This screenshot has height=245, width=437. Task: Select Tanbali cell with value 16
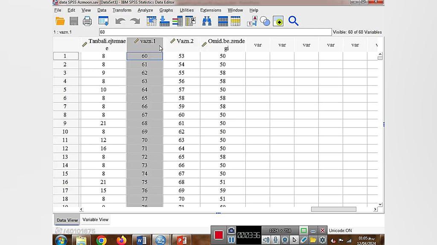point(103,148)
